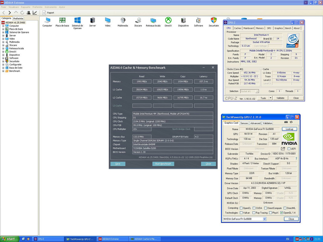Toggle the Ray Tracing checkbox
323x242 pixels.
pos(254,213)
